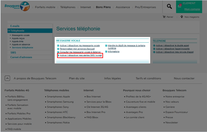This screenshot has width=207, height=132.
Task: Click the Informations link
Action: [x=114, y=52]
